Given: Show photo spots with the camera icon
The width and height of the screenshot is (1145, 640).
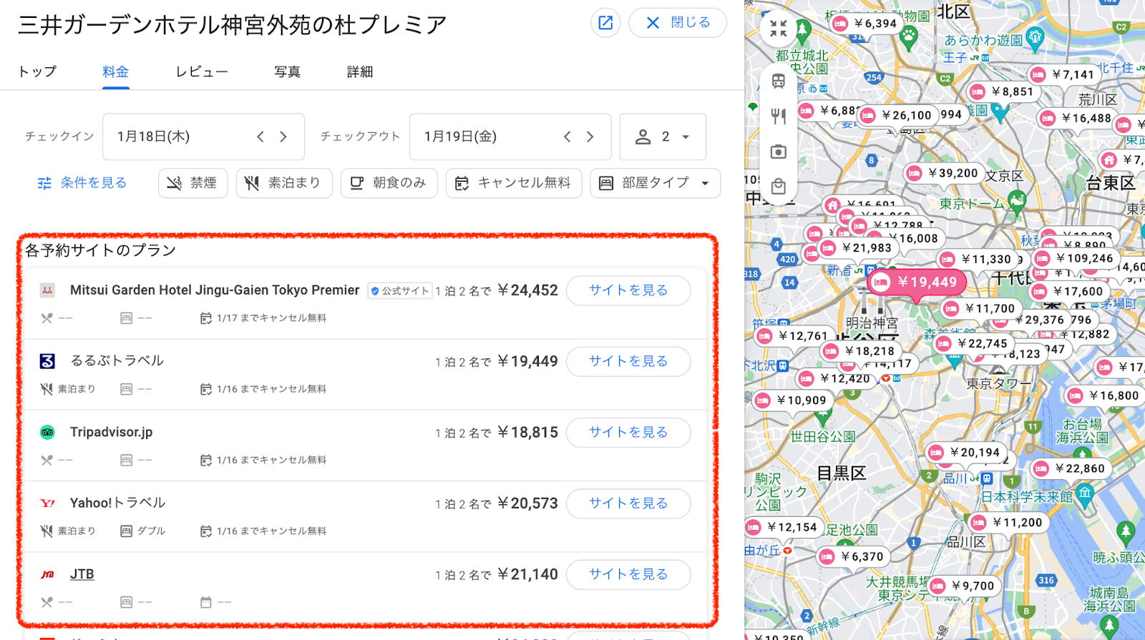Looking at the screenshot, I should coord(779,152).
